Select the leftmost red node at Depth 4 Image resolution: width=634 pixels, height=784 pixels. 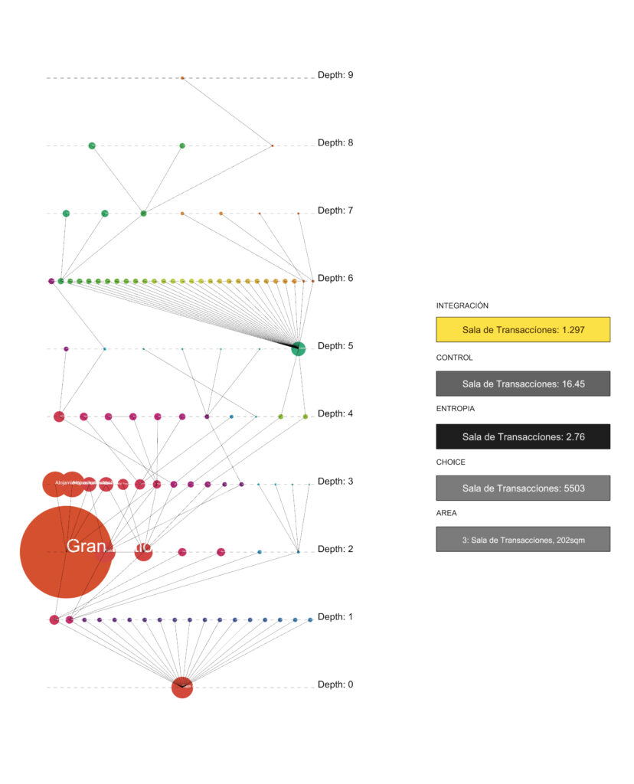[x=59, y=416]
